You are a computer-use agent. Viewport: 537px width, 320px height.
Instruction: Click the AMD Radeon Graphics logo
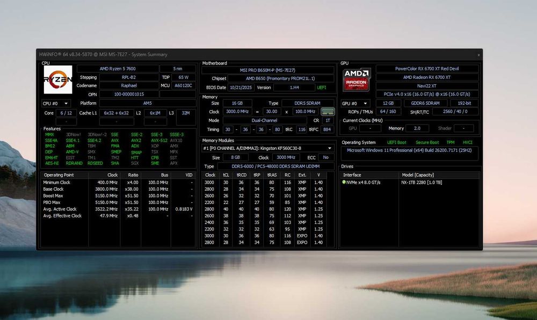(x=357, y=80)
